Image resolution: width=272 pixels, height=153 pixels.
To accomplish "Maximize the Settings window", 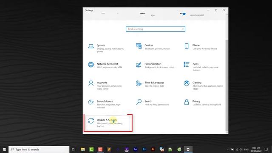I will (x=216, y=10).
